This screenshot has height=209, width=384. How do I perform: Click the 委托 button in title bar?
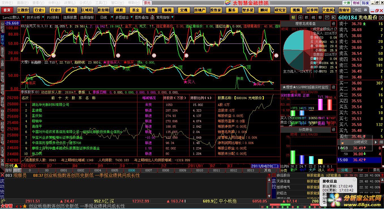pyautogui.click(x=147, y=3)
